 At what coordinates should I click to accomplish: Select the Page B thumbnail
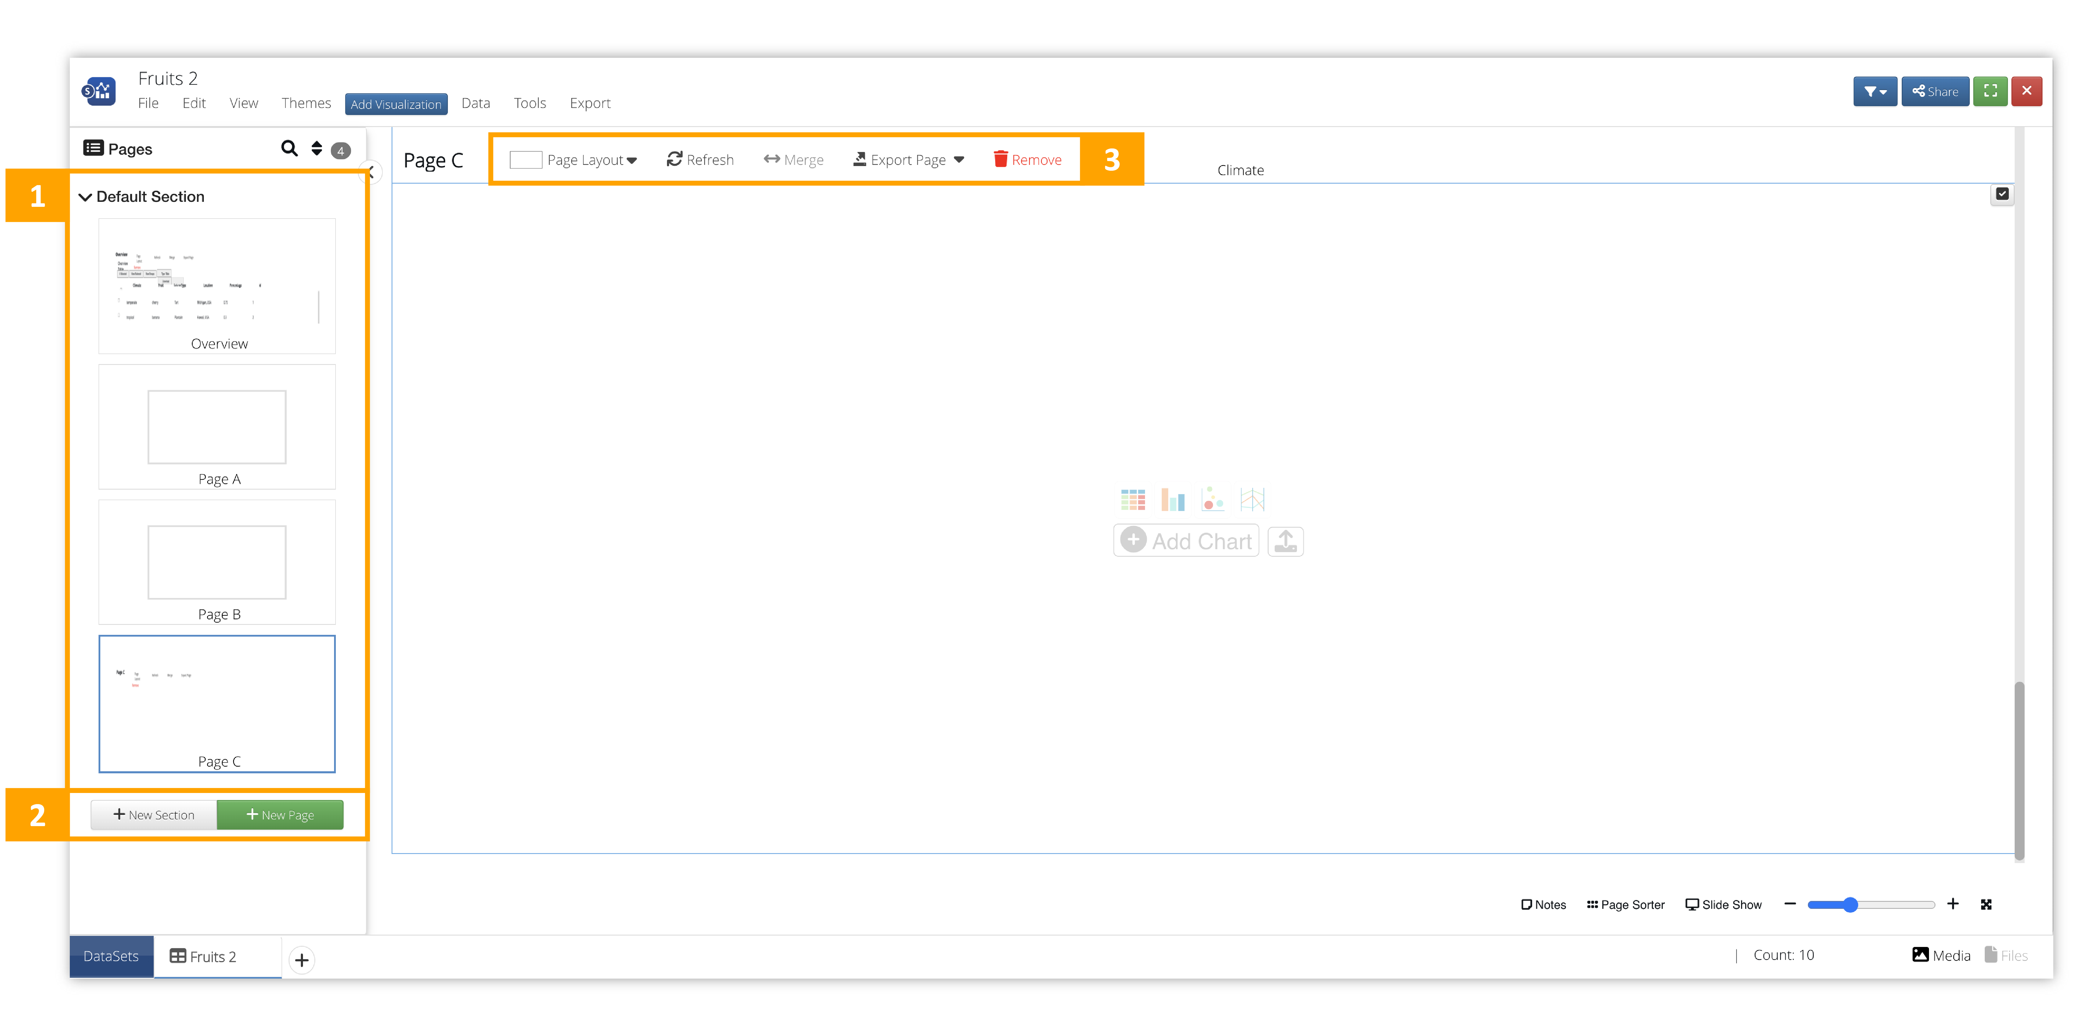pos(217,562)
